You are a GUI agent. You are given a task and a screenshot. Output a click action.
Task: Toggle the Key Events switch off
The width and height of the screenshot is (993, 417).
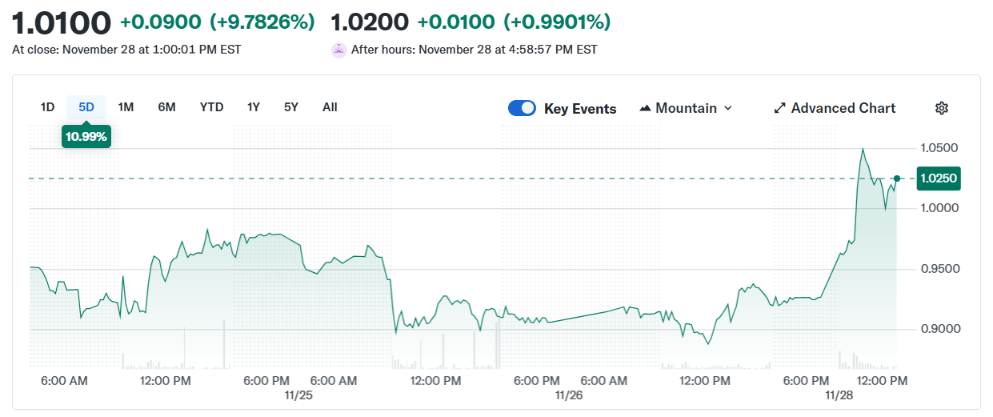[522, 108]
